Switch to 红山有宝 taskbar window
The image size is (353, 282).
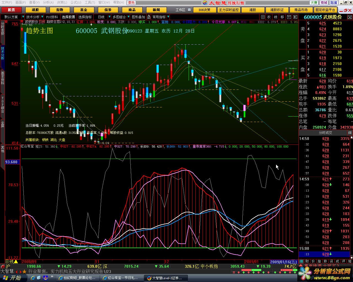click(121, 278)
